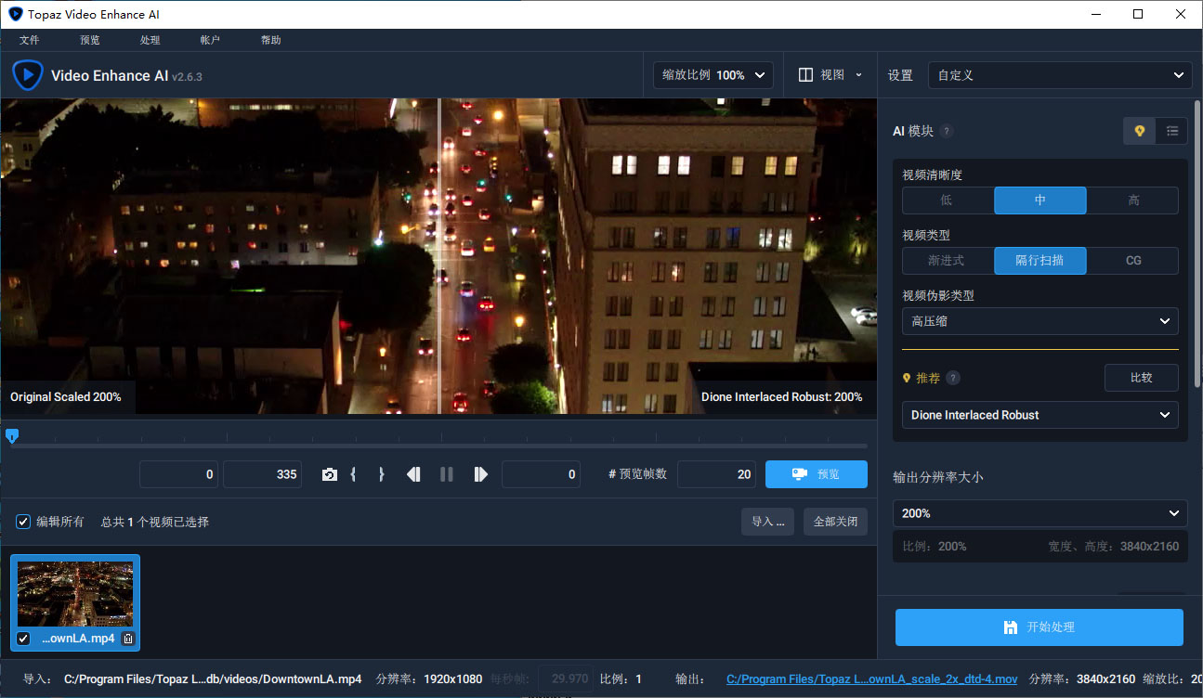Click the v2.6.3 version label

(x=187, y=77)
